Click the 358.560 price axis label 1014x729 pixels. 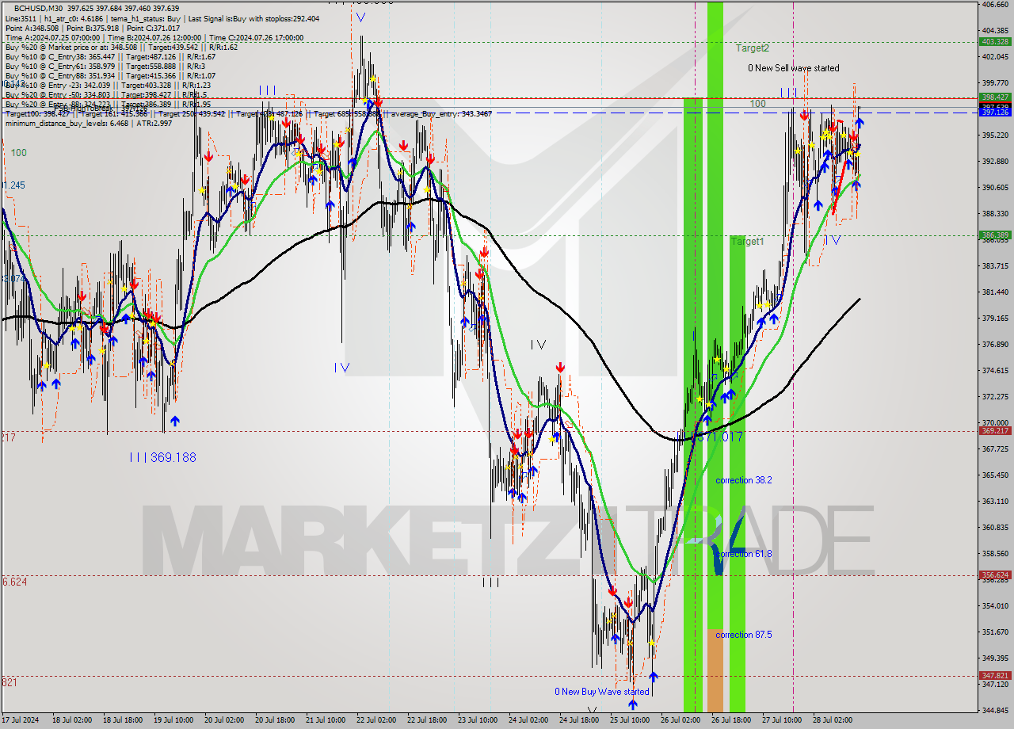(x=995, y=553)
